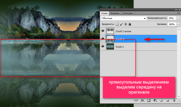
Task: Click the lock all padlock icon
Action: coord(130,24)
